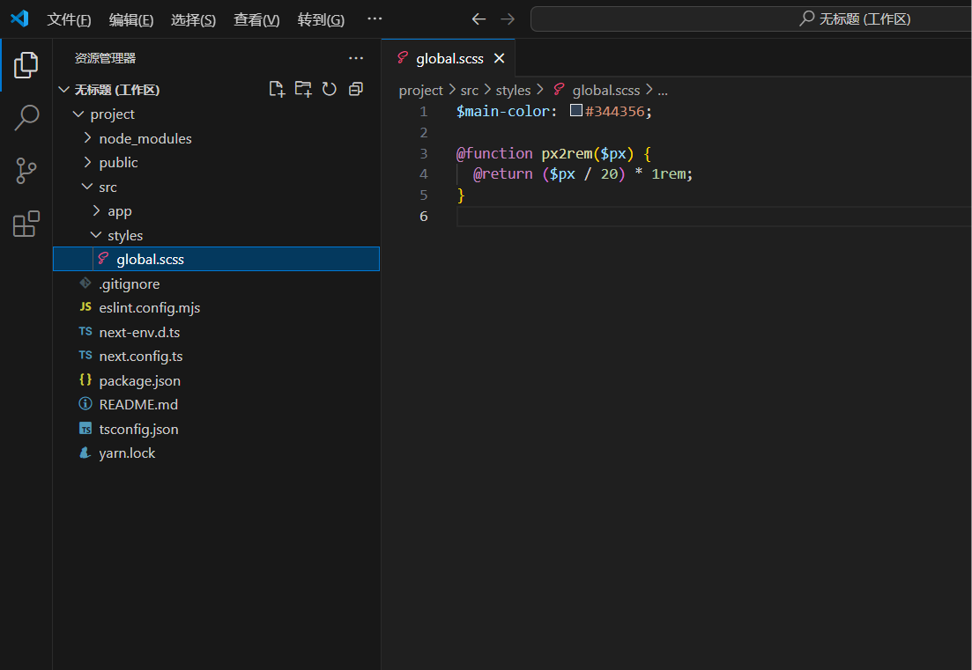Open the #344356 color picker swatch
Image resolution: width=972 pixels, height=670 pixels.
(575, 111)
